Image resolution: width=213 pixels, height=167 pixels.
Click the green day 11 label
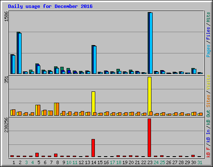(75, 162)
